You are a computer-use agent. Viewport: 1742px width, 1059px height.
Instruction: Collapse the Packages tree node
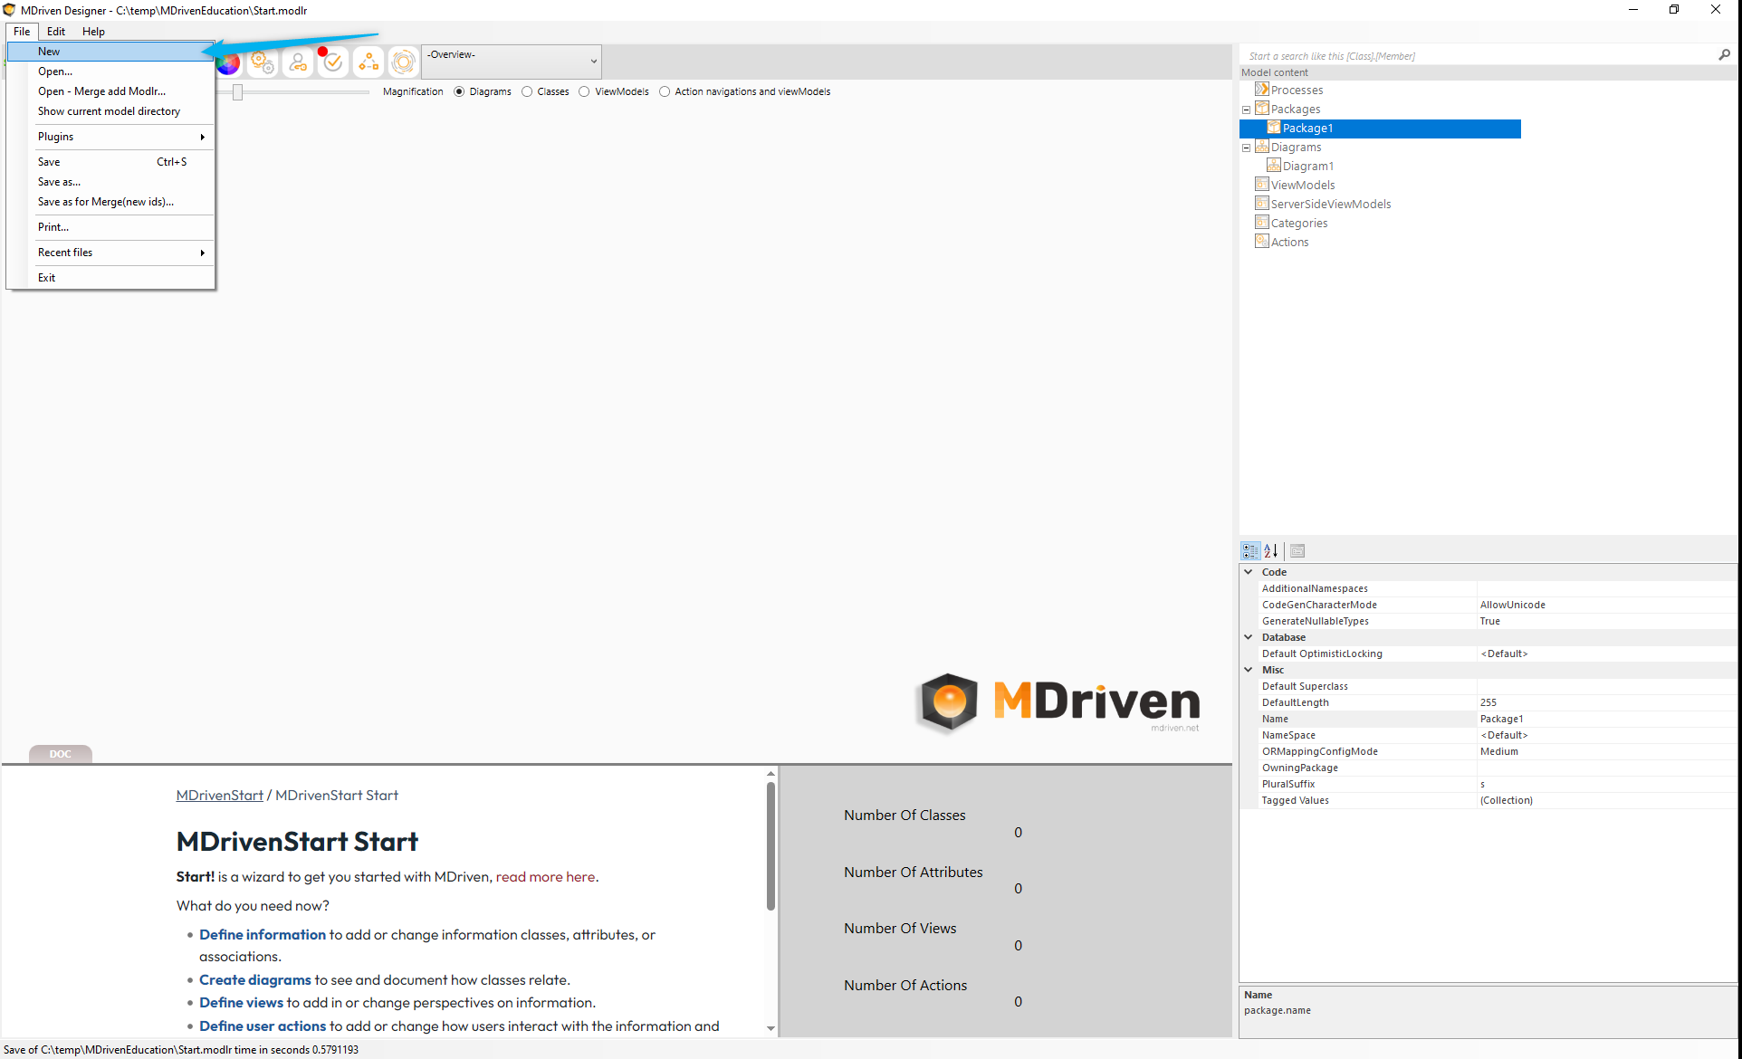pos(1246,110)
